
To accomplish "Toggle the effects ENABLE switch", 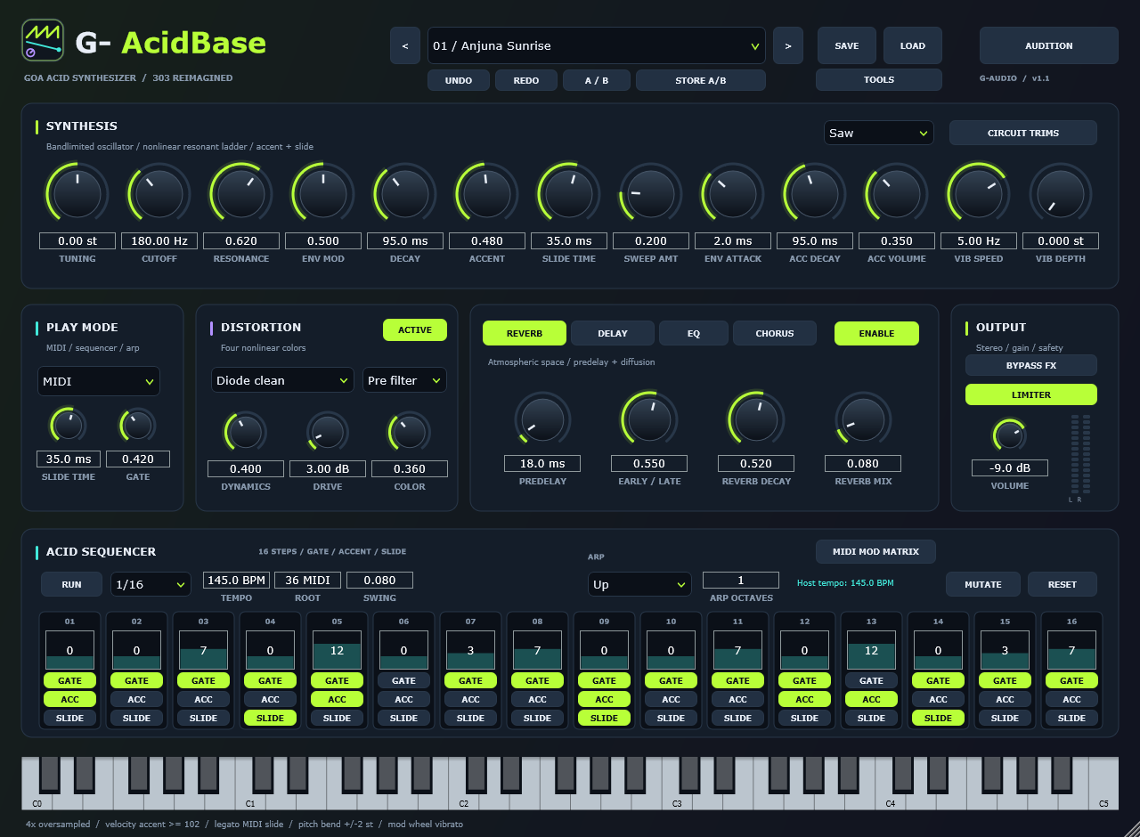I will click(876, 334).
